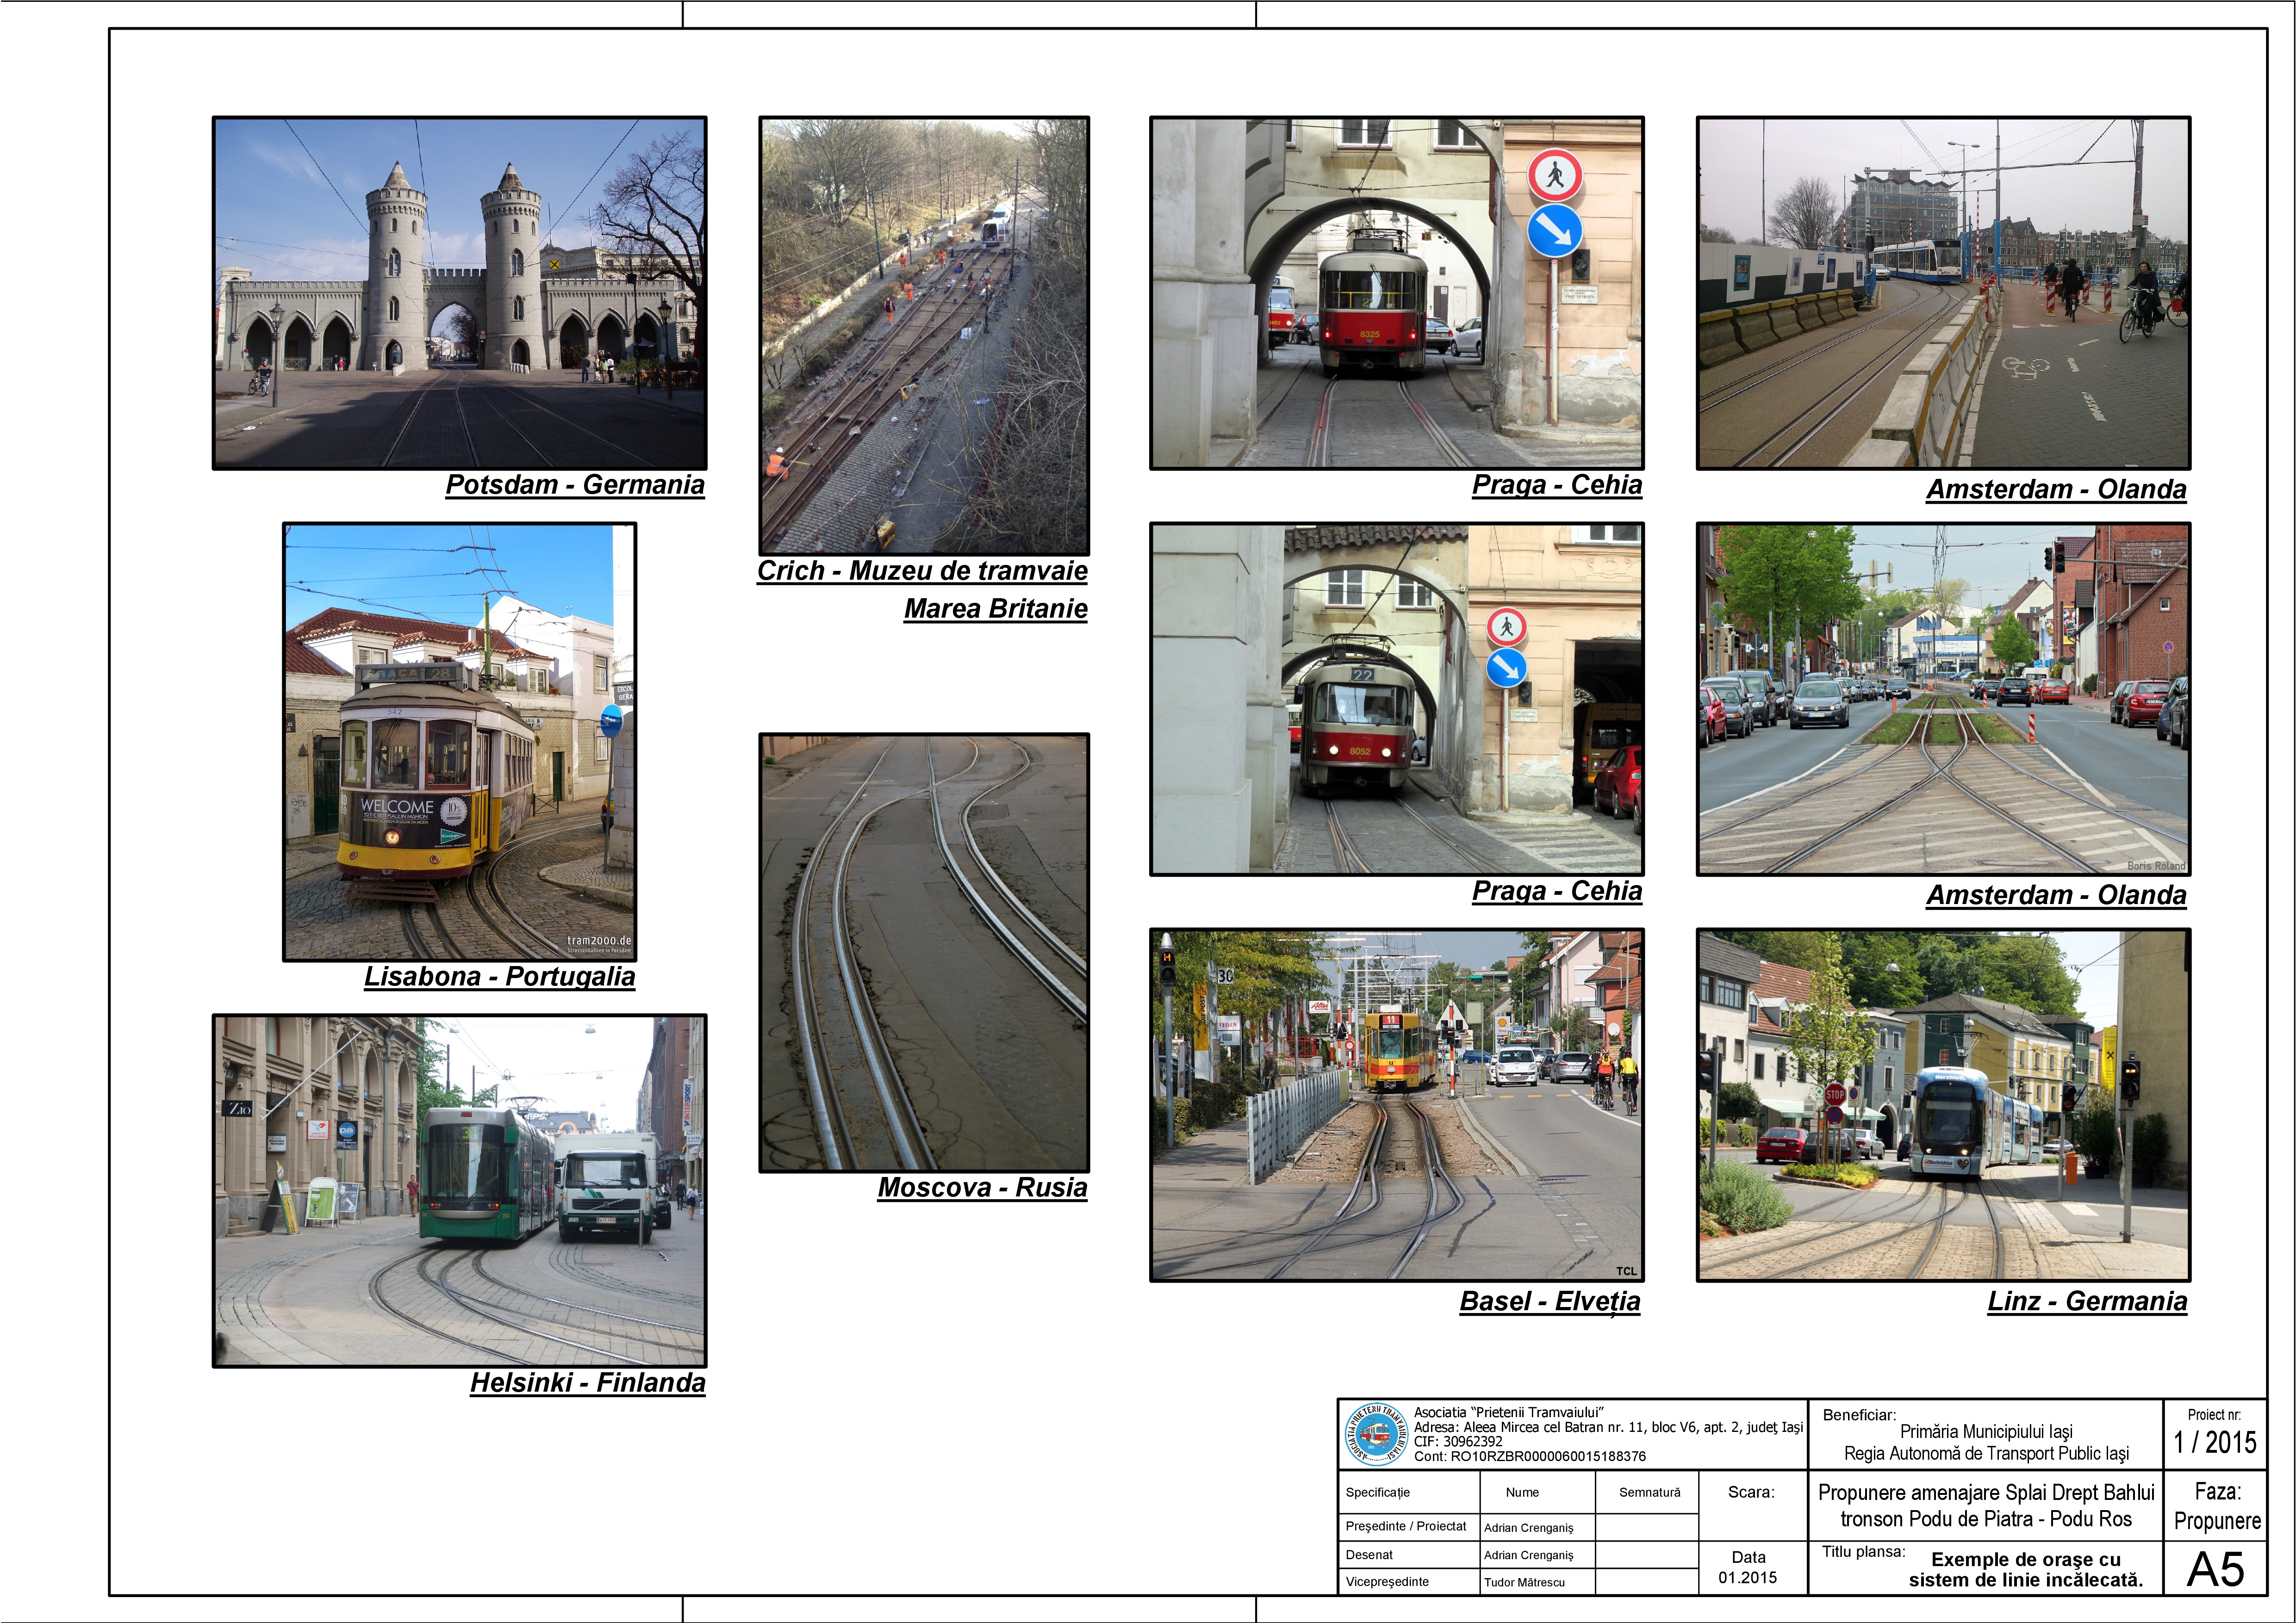Click the 'Cont: RO10RZBR0000060015188376' line
The height and width of the screenshot is (1623, 2296).
pos(1530,1456)
